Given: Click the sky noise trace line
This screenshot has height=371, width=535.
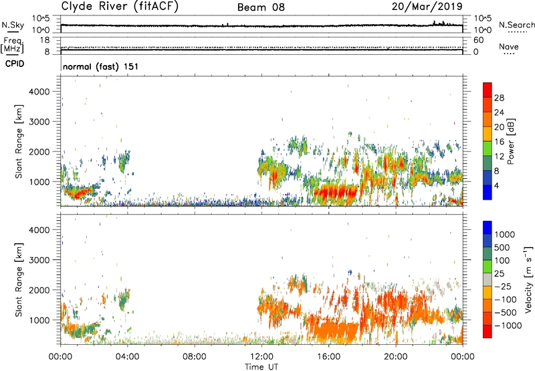Looking at the screenshot, I should click(261, 25).
